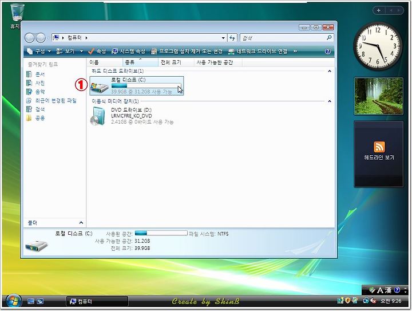
Task: Open the 공용 favorite link
Action: click(40, 118)
